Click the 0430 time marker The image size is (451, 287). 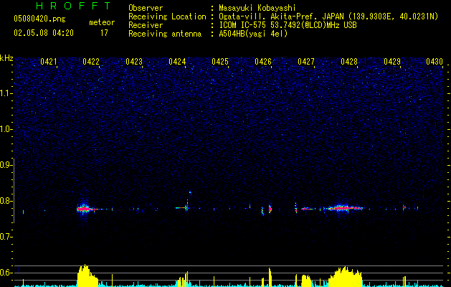click(435, 61)
